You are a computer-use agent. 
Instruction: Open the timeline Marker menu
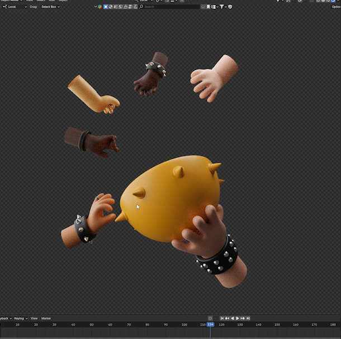46,318
